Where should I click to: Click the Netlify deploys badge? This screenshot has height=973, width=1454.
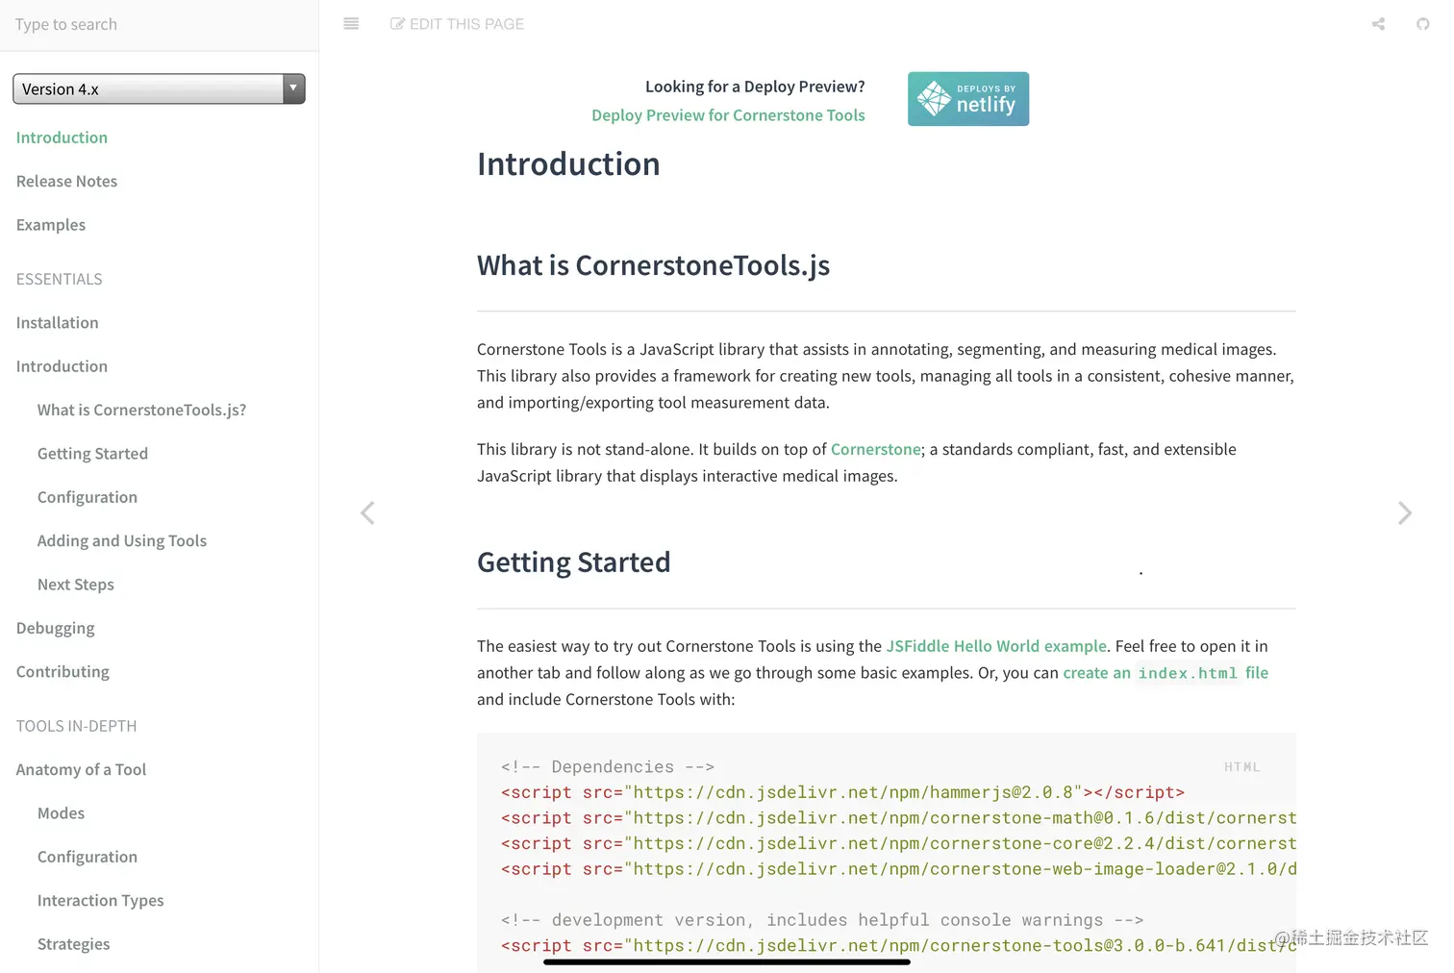[x=968, y=99]
